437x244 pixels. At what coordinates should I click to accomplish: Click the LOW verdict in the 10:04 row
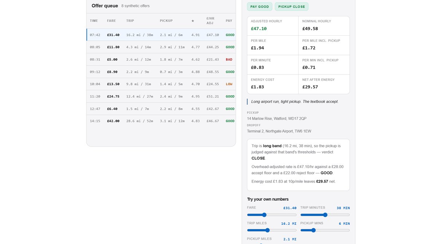pyautogui.click(x=229, y=84)
